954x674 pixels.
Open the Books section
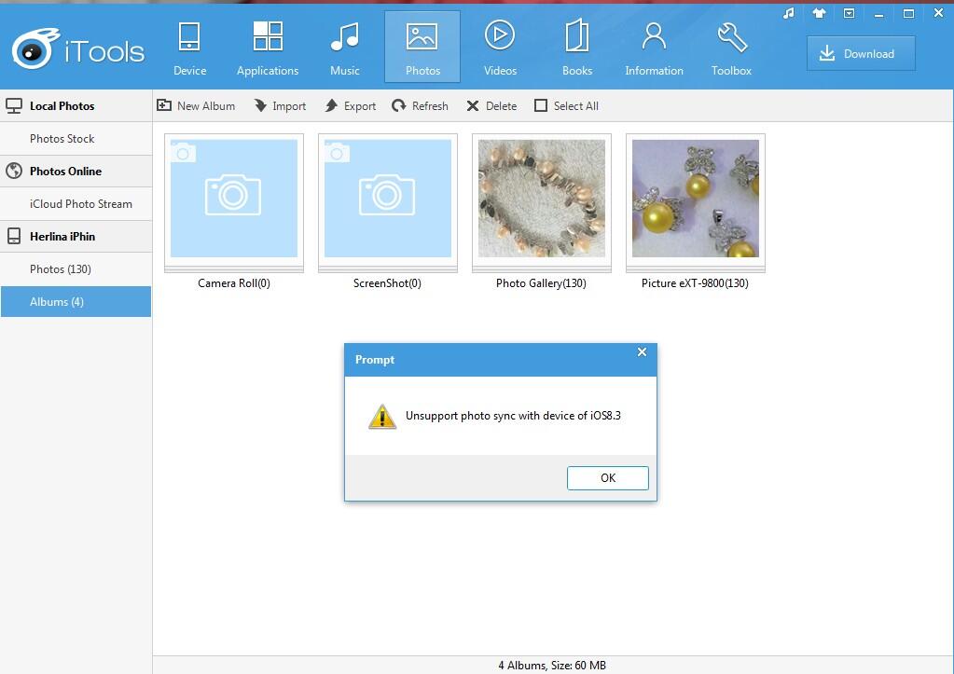[x=576, y=49]
